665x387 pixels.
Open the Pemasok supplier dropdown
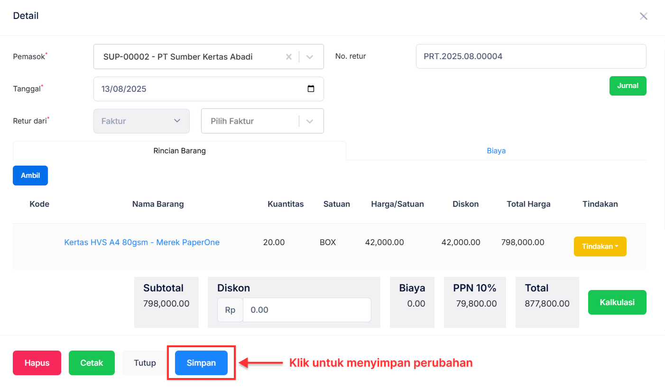[309, 56]
